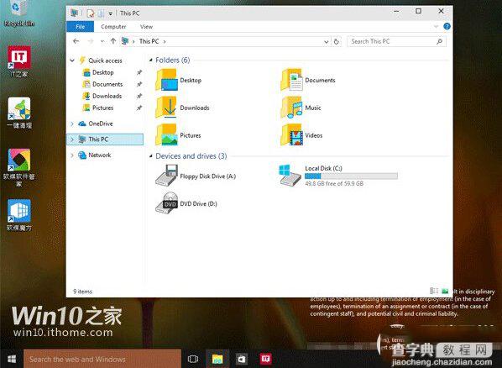This screenshot has height=368, width=502.
Task: Click the Properties icon in the title bar
Action: coord(91,13)
